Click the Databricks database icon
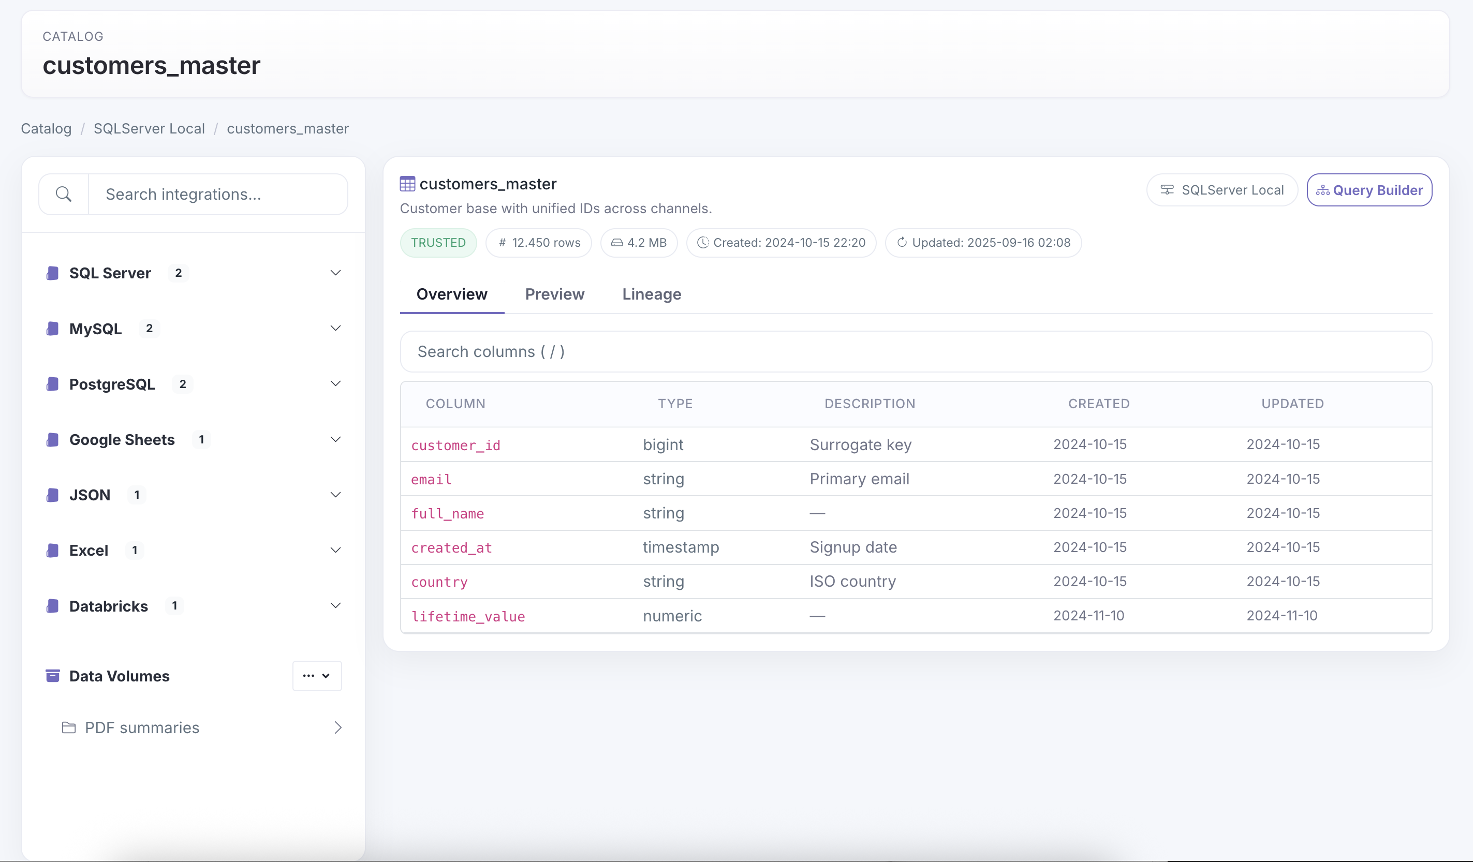This screenshot has height=862, width=1473. (x=53, y=606)
